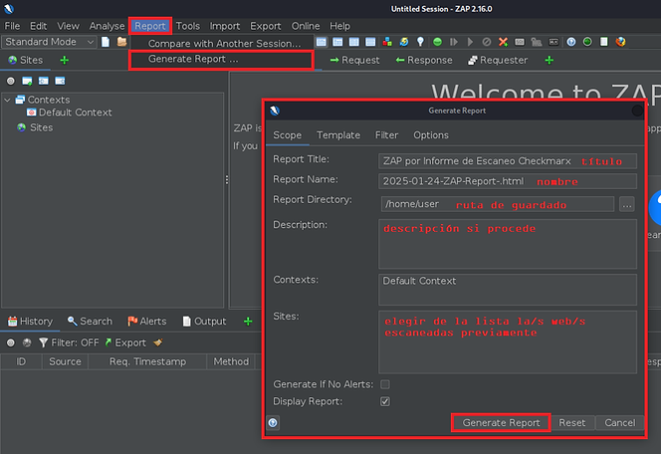Open the Search tab in bottom panel
The image size is (661, 454).
90,322
